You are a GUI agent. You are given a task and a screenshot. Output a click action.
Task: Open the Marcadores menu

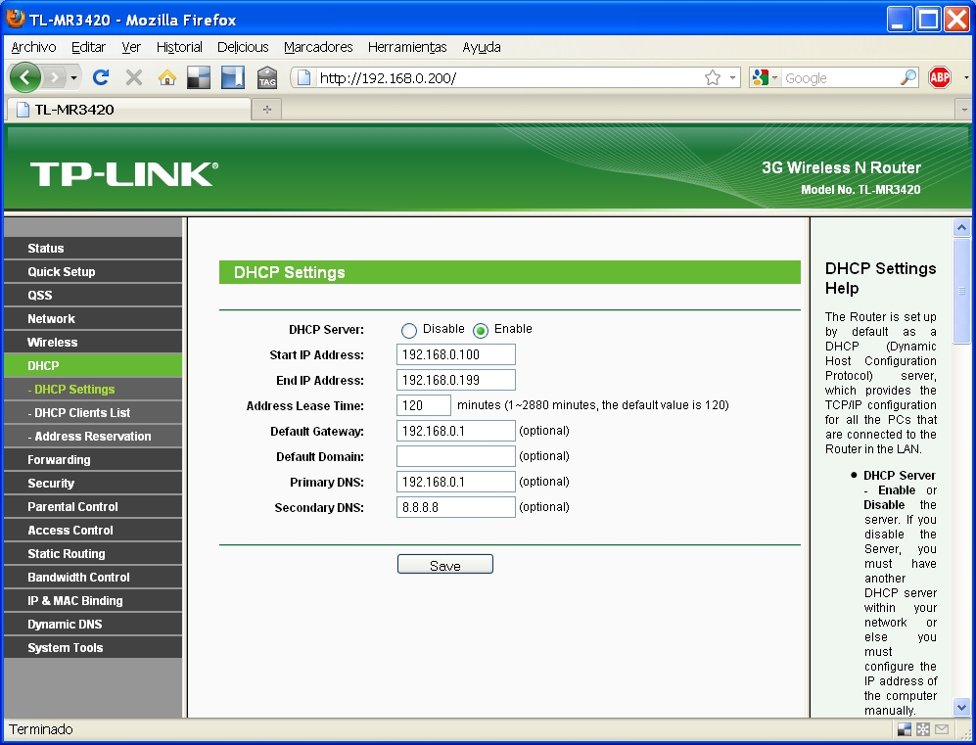click(318, 47)
